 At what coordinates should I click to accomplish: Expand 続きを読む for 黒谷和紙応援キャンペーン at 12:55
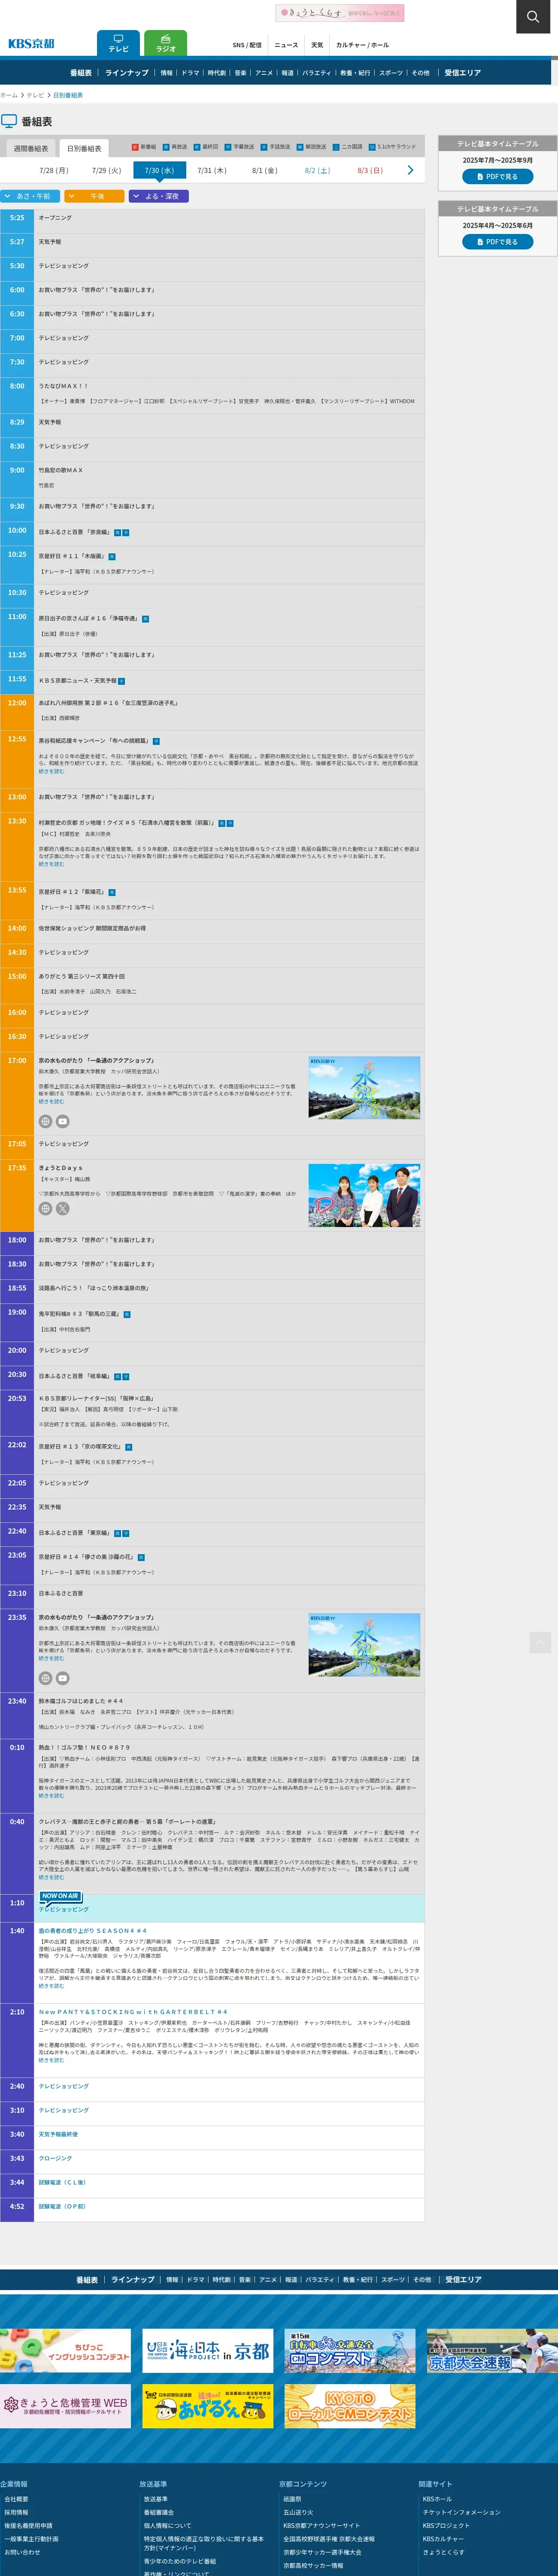coord(51,771)
